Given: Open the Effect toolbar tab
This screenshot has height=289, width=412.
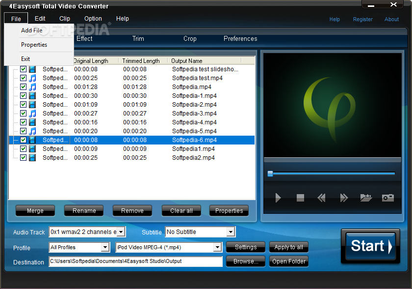Looking at the screenshot, I should (x=84, y=39).
